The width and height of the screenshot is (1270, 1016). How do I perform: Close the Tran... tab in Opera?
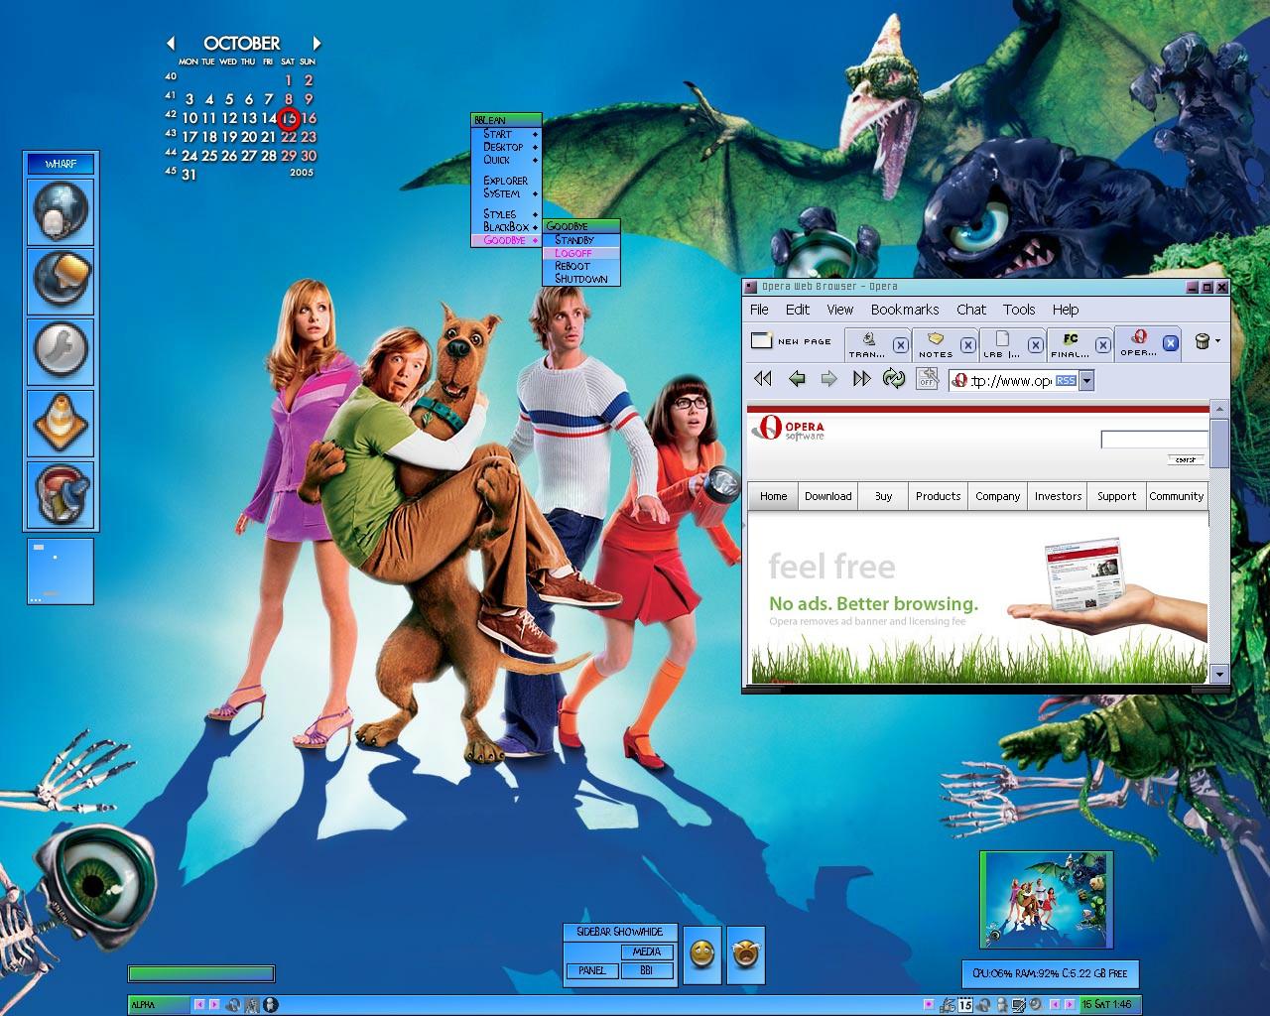pos(900,345)
